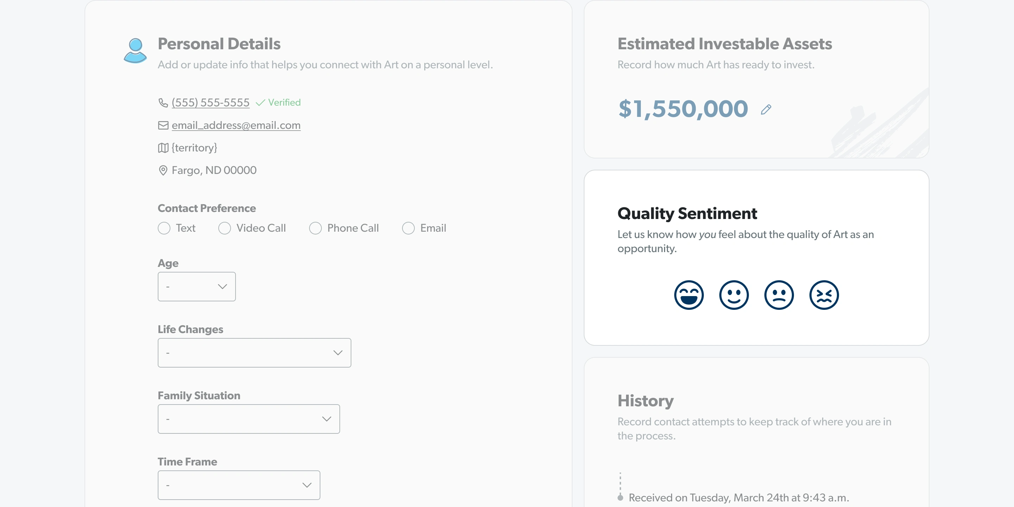Screen dimensions: 1014x507
Task: Expand the Life Changes dropdown
Action: [254, 353]
